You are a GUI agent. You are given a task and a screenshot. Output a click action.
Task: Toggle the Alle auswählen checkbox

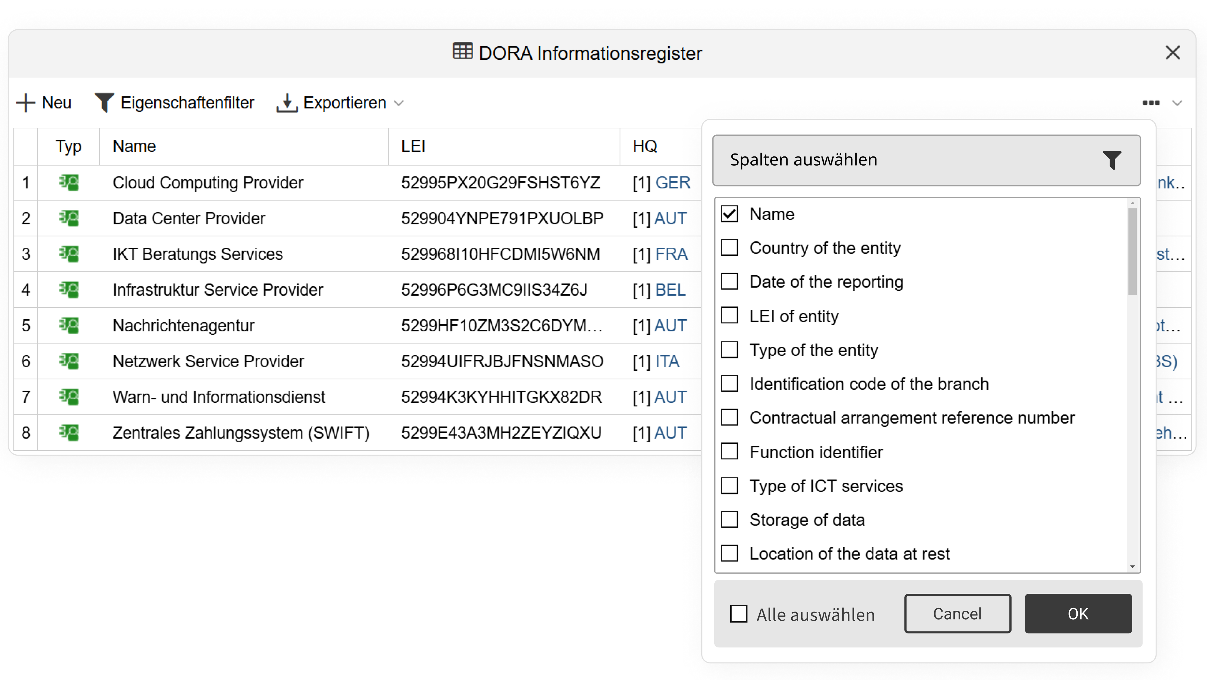(739, 614)
